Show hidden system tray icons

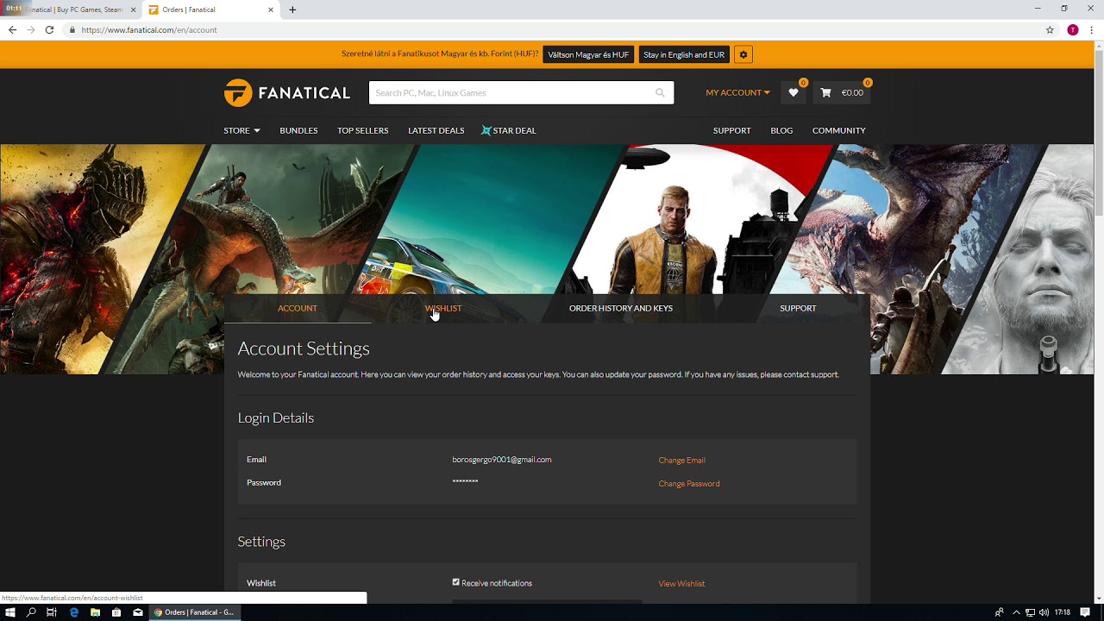[x=1016, y=612]
